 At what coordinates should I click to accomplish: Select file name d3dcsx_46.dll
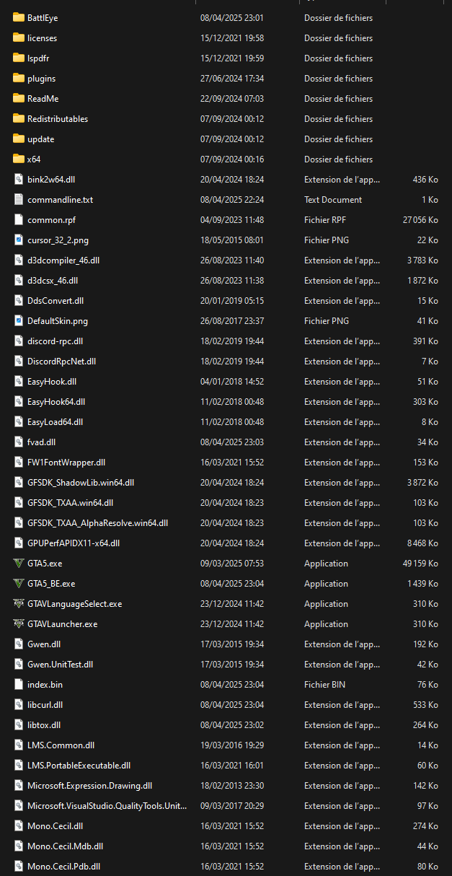click(x=53, y=280)
